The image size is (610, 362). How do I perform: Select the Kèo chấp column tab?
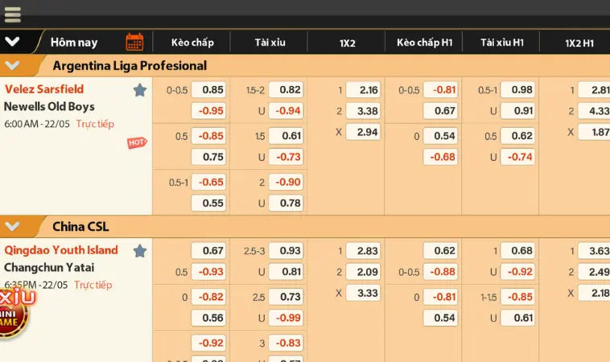pos(192,42)
